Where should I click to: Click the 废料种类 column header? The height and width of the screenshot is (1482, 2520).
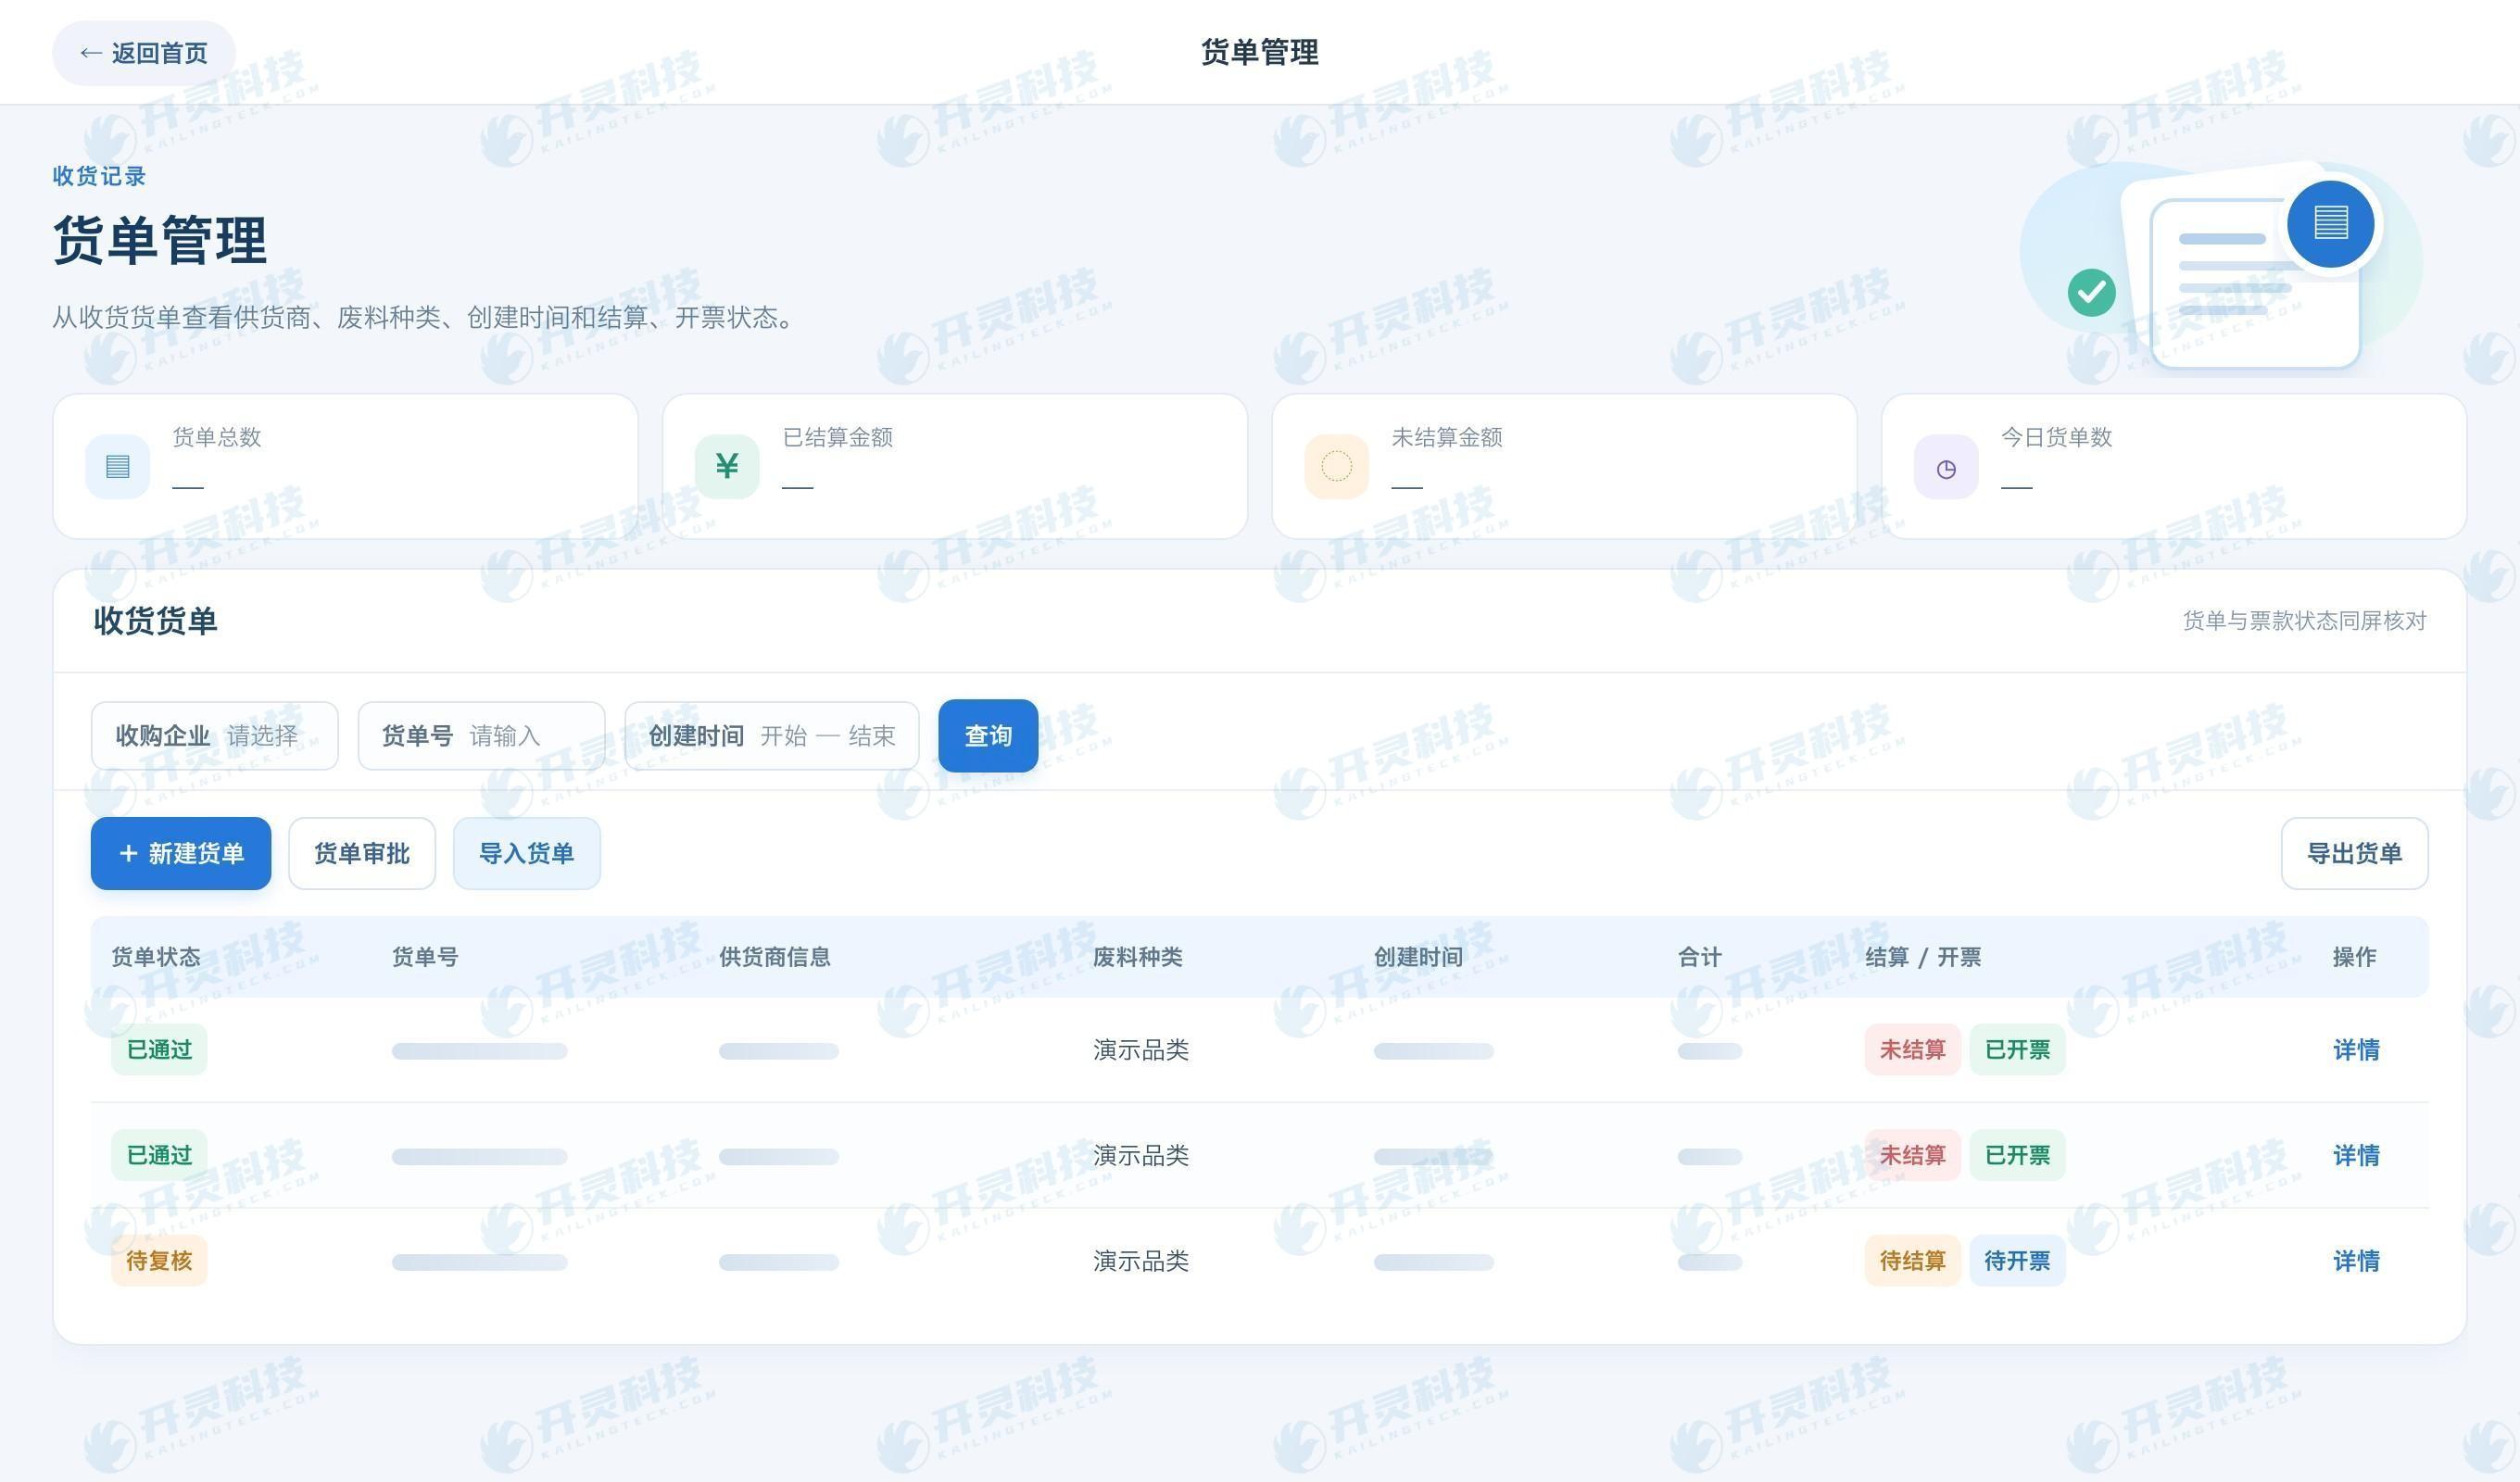[x=1137, y=957]
